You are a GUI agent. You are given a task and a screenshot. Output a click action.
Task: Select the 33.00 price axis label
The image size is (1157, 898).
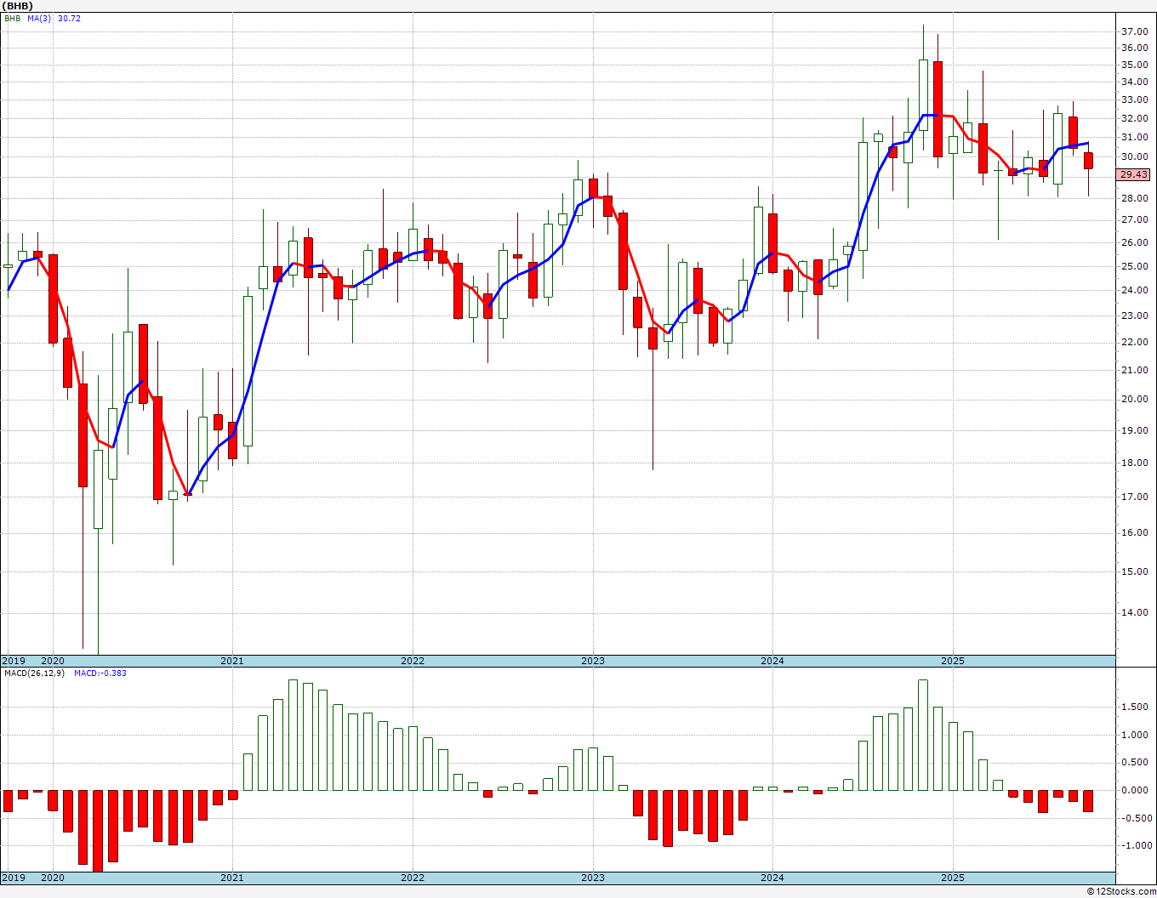coord(1134,99)
